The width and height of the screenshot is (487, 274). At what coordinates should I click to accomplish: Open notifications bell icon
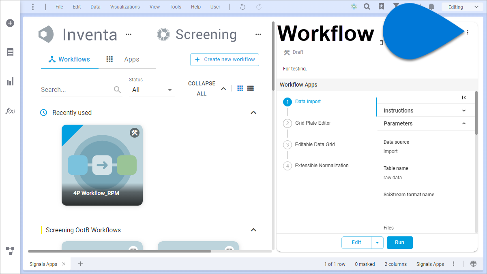431,7
